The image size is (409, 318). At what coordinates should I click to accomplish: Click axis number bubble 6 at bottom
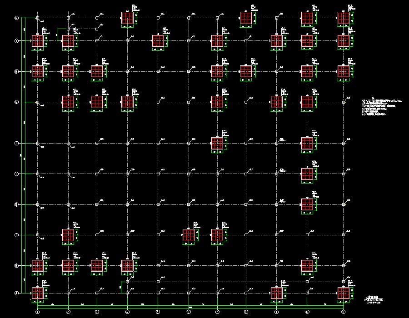click(x=189, y=312)
